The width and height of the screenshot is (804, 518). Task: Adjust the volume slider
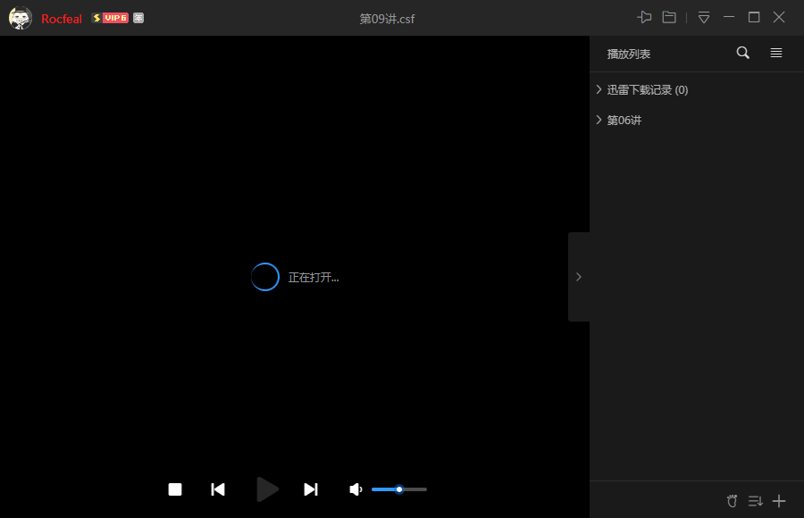coord(399,489)
